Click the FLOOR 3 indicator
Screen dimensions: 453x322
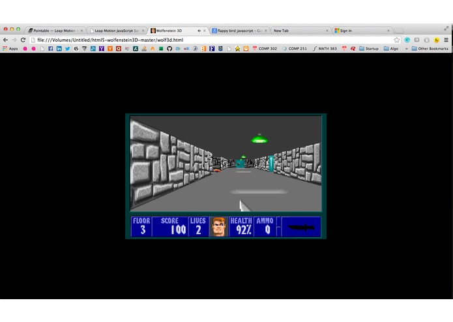click(x=141, y=227)
